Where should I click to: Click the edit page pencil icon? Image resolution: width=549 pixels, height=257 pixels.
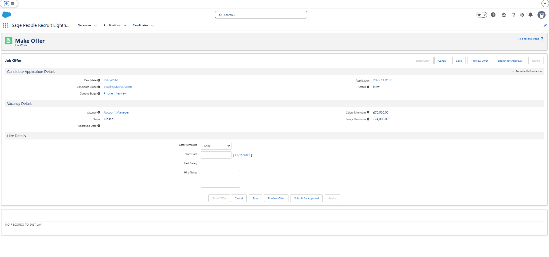pos(545,26)
